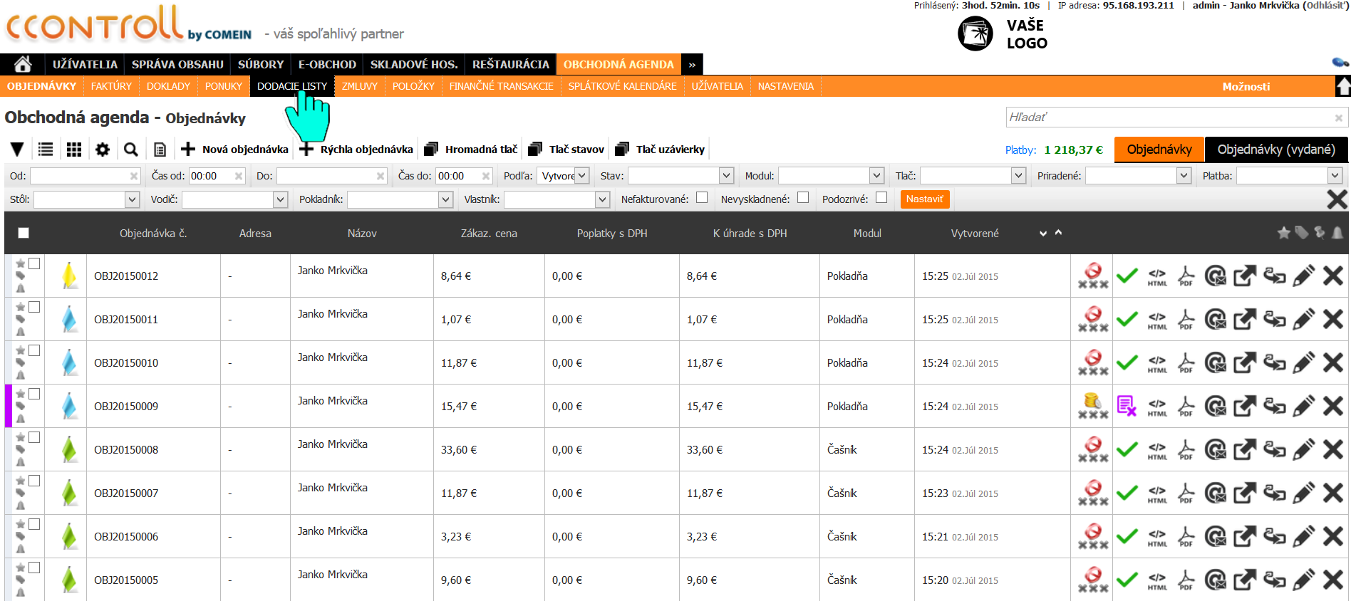
Task: Switch to grid view icon
Action: [74, 150]
